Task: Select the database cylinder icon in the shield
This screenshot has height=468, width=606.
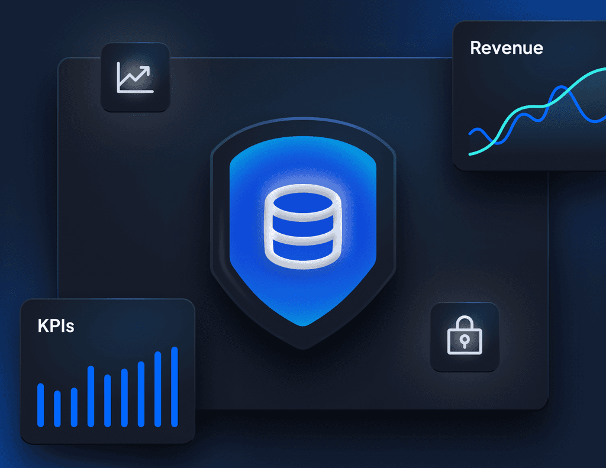Action: 303,227
